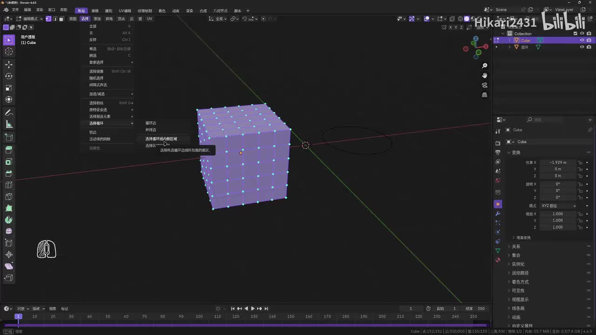Image resolution: width=596 pixels, height=335 pixels.
Task: Toggle X-ray display in viewport header
Action: click(452, 19)
